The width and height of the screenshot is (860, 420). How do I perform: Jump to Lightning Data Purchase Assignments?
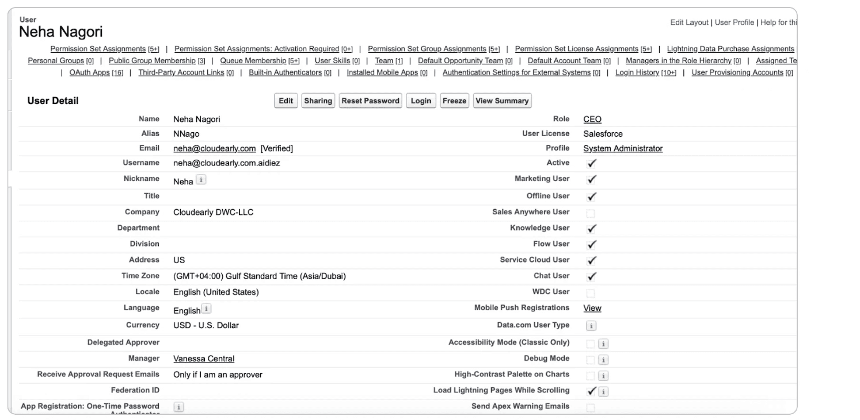(730, 49)
